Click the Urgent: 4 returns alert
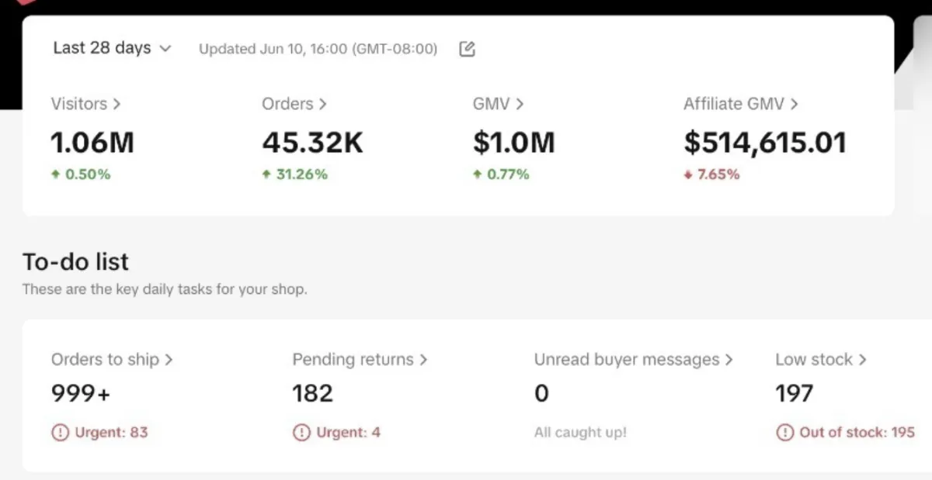The width and height of the screenshot is (932, 480). pos(348,433)
